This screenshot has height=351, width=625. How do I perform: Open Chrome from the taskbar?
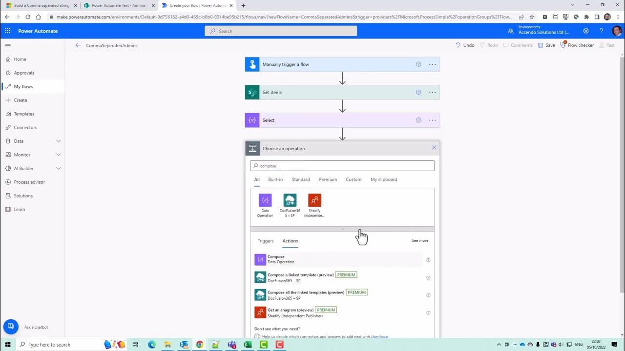pos(200,345)
